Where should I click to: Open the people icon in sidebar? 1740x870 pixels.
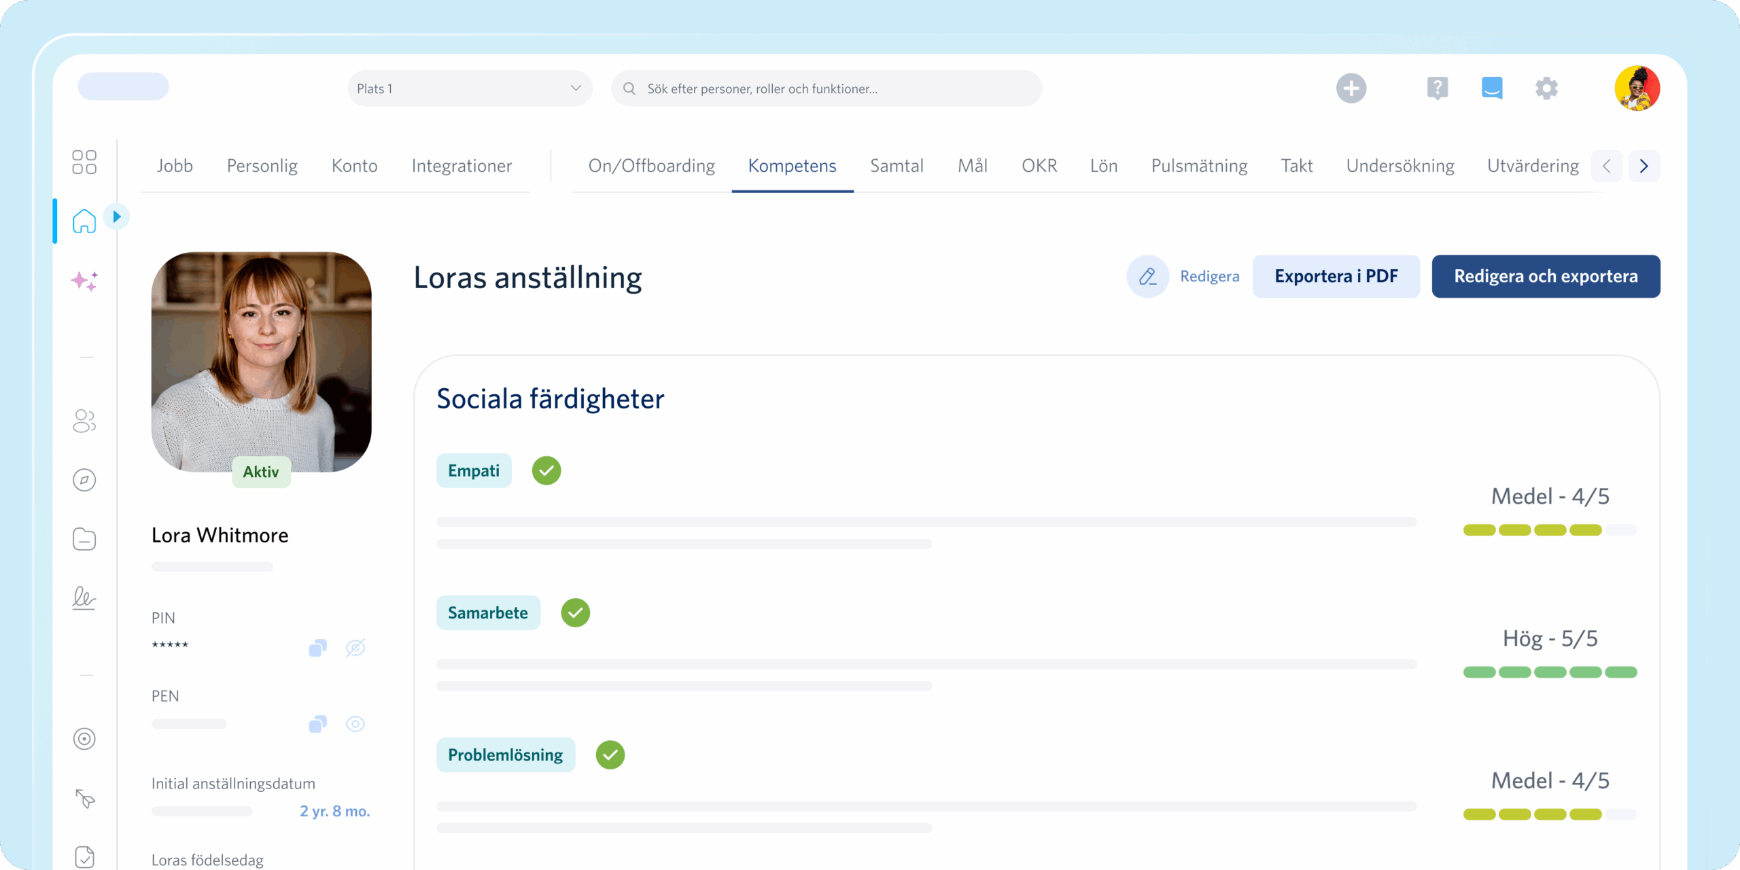tap(84, 421)
